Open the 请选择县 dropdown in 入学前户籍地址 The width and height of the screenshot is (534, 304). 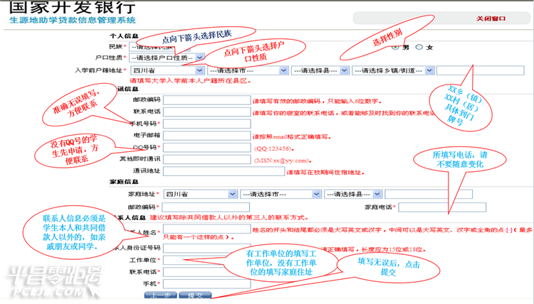(x=320, y=71)
